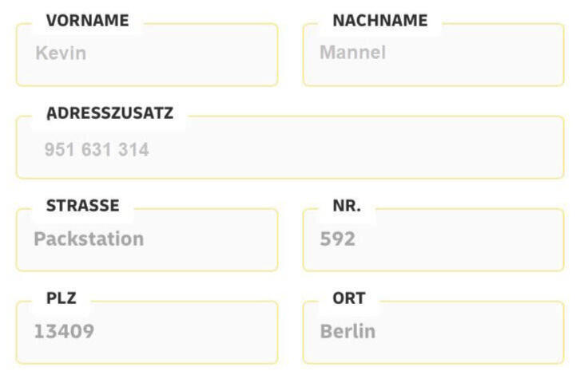Click the VORNAME label text
Screen dimensions: 576x371
[87, 22]
